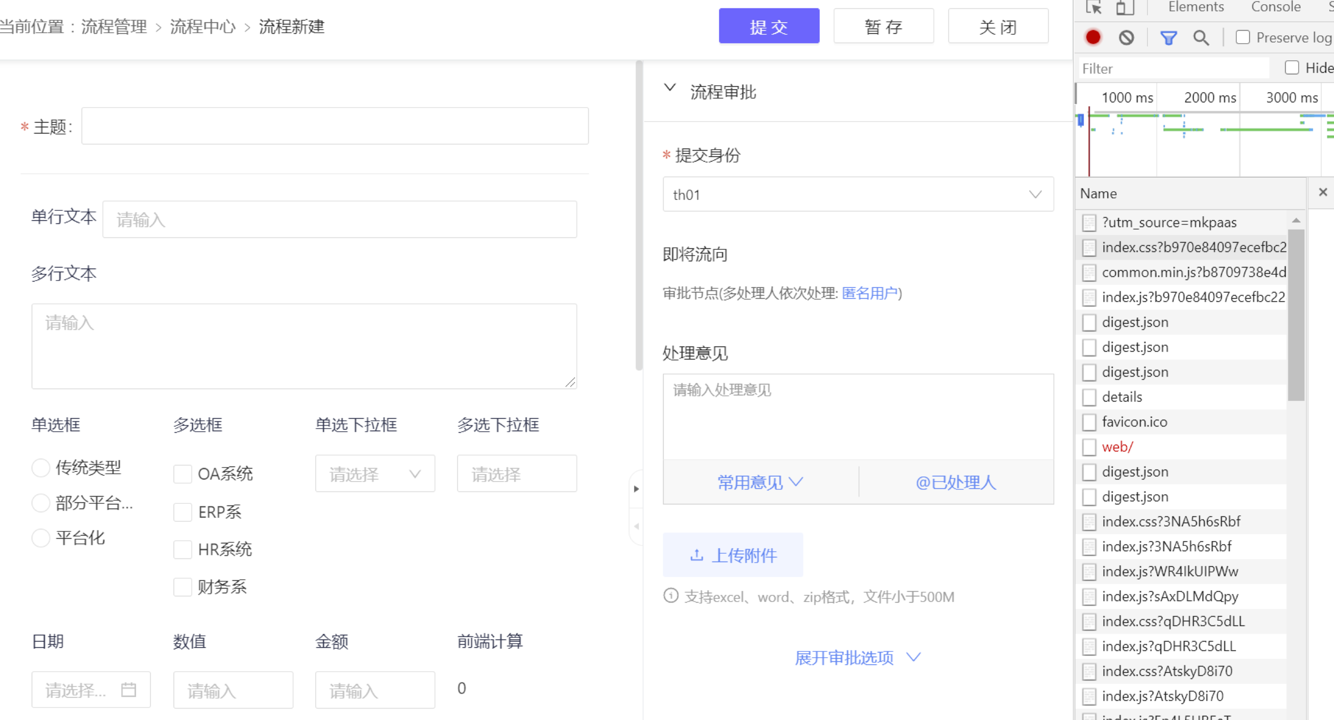Click the 上传附件 upload button
Image resolution: width=1334 pixels, height=720 pixels.
733,555
